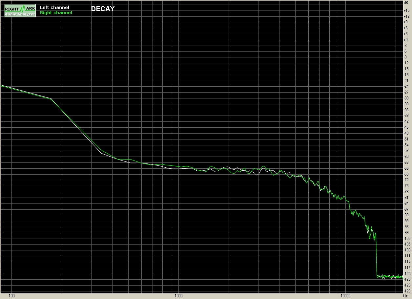This screenshot has width=412, height=299.
Task: Click the -90 dB axis label
Action: [x=406, y=215]
